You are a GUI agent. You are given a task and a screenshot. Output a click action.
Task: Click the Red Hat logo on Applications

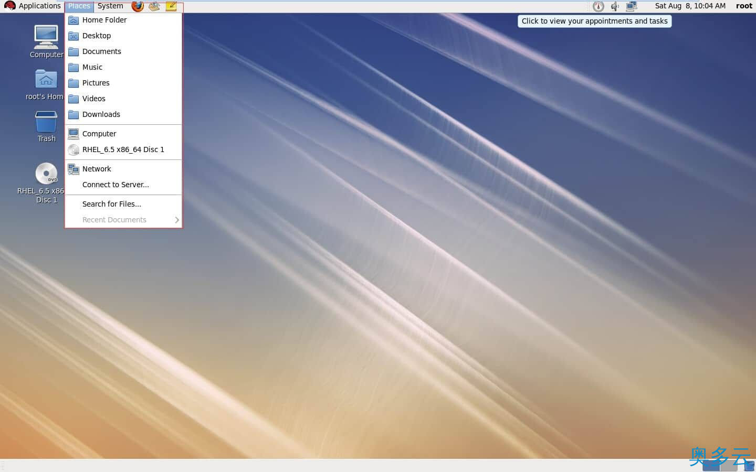click(x=9, y=6)
